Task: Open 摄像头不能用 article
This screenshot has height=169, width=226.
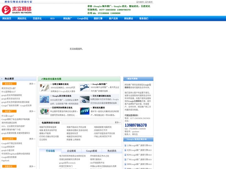Action: pyautogui.click(x=45, y=133)
